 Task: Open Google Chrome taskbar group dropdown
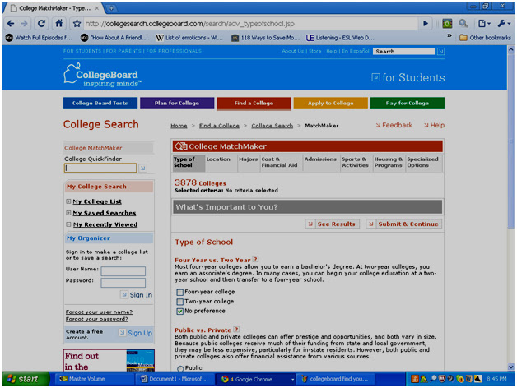292,380
